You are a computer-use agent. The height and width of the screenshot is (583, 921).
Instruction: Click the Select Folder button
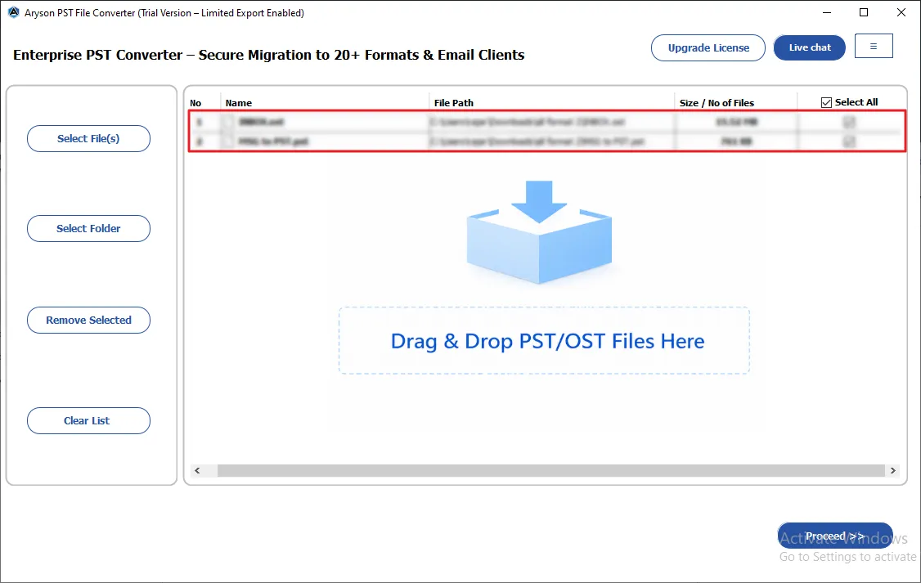pyautogui.click(x=88, y=228)
